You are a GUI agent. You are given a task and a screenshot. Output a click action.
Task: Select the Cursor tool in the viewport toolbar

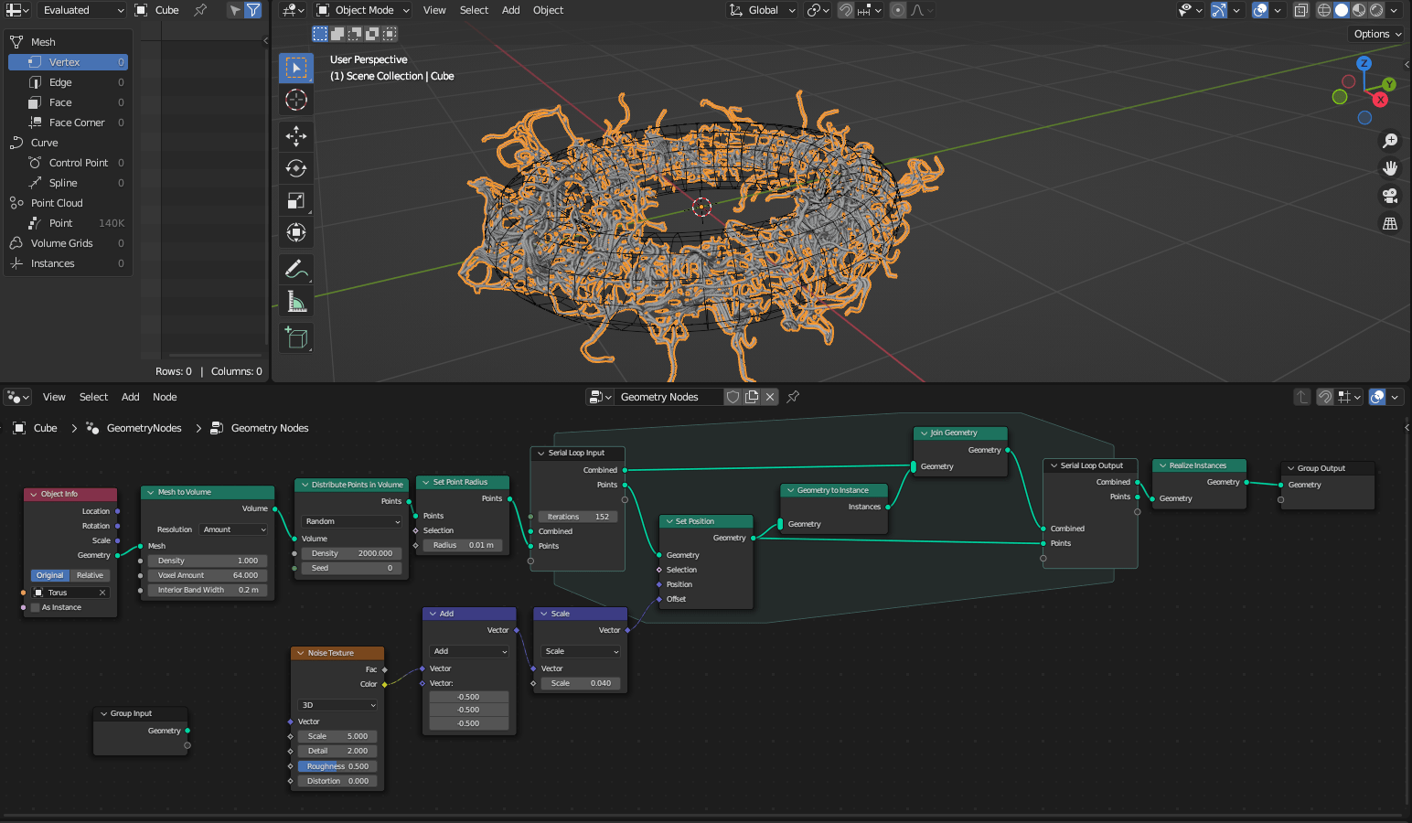(296, 100)
